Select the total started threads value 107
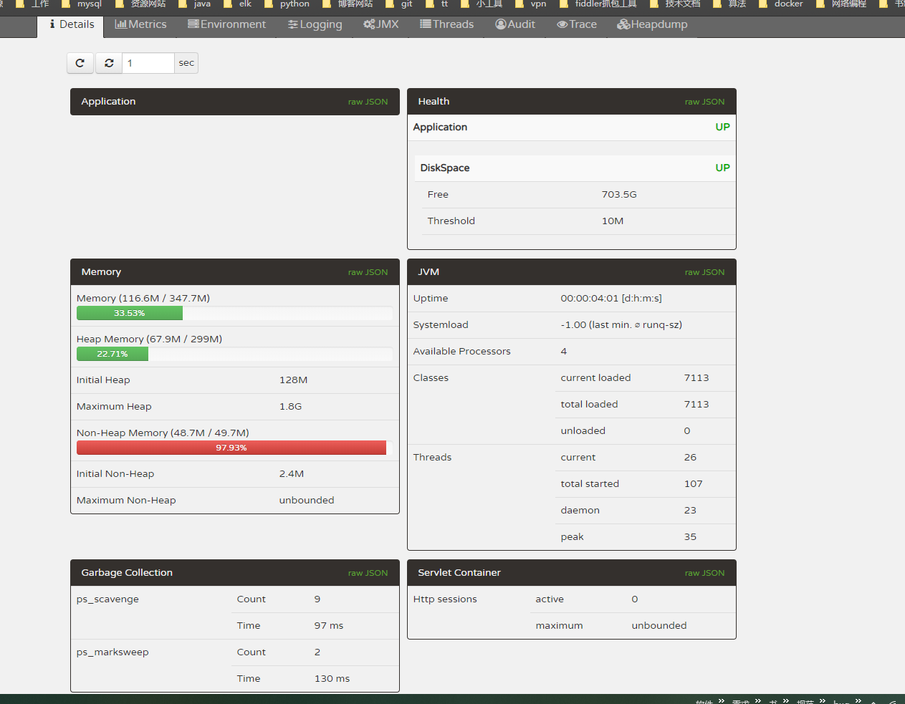The height and width of the screenshot is (704, 905). (693, 484)
